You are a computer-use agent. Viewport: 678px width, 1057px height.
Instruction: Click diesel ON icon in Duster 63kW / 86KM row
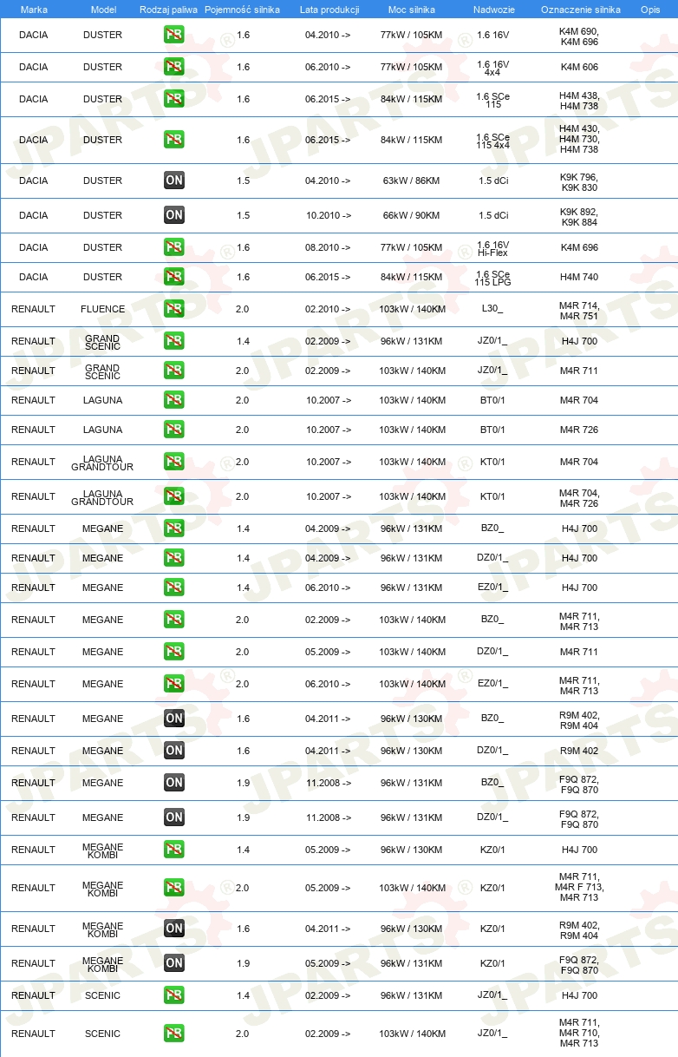click(x=174, y=181)
